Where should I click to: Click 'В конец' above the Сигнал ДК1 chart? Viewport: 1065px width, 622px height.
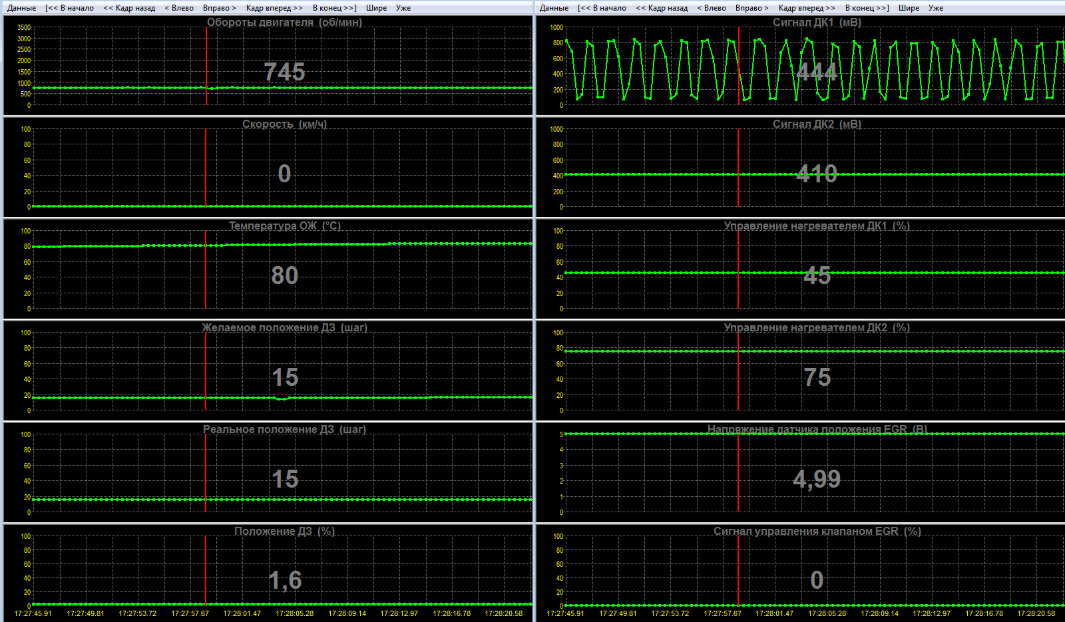point(867,8)
